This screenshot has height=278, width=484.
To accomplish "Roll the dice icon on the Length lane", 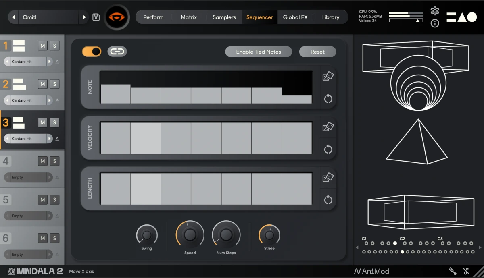I will [x=328, y=177].
